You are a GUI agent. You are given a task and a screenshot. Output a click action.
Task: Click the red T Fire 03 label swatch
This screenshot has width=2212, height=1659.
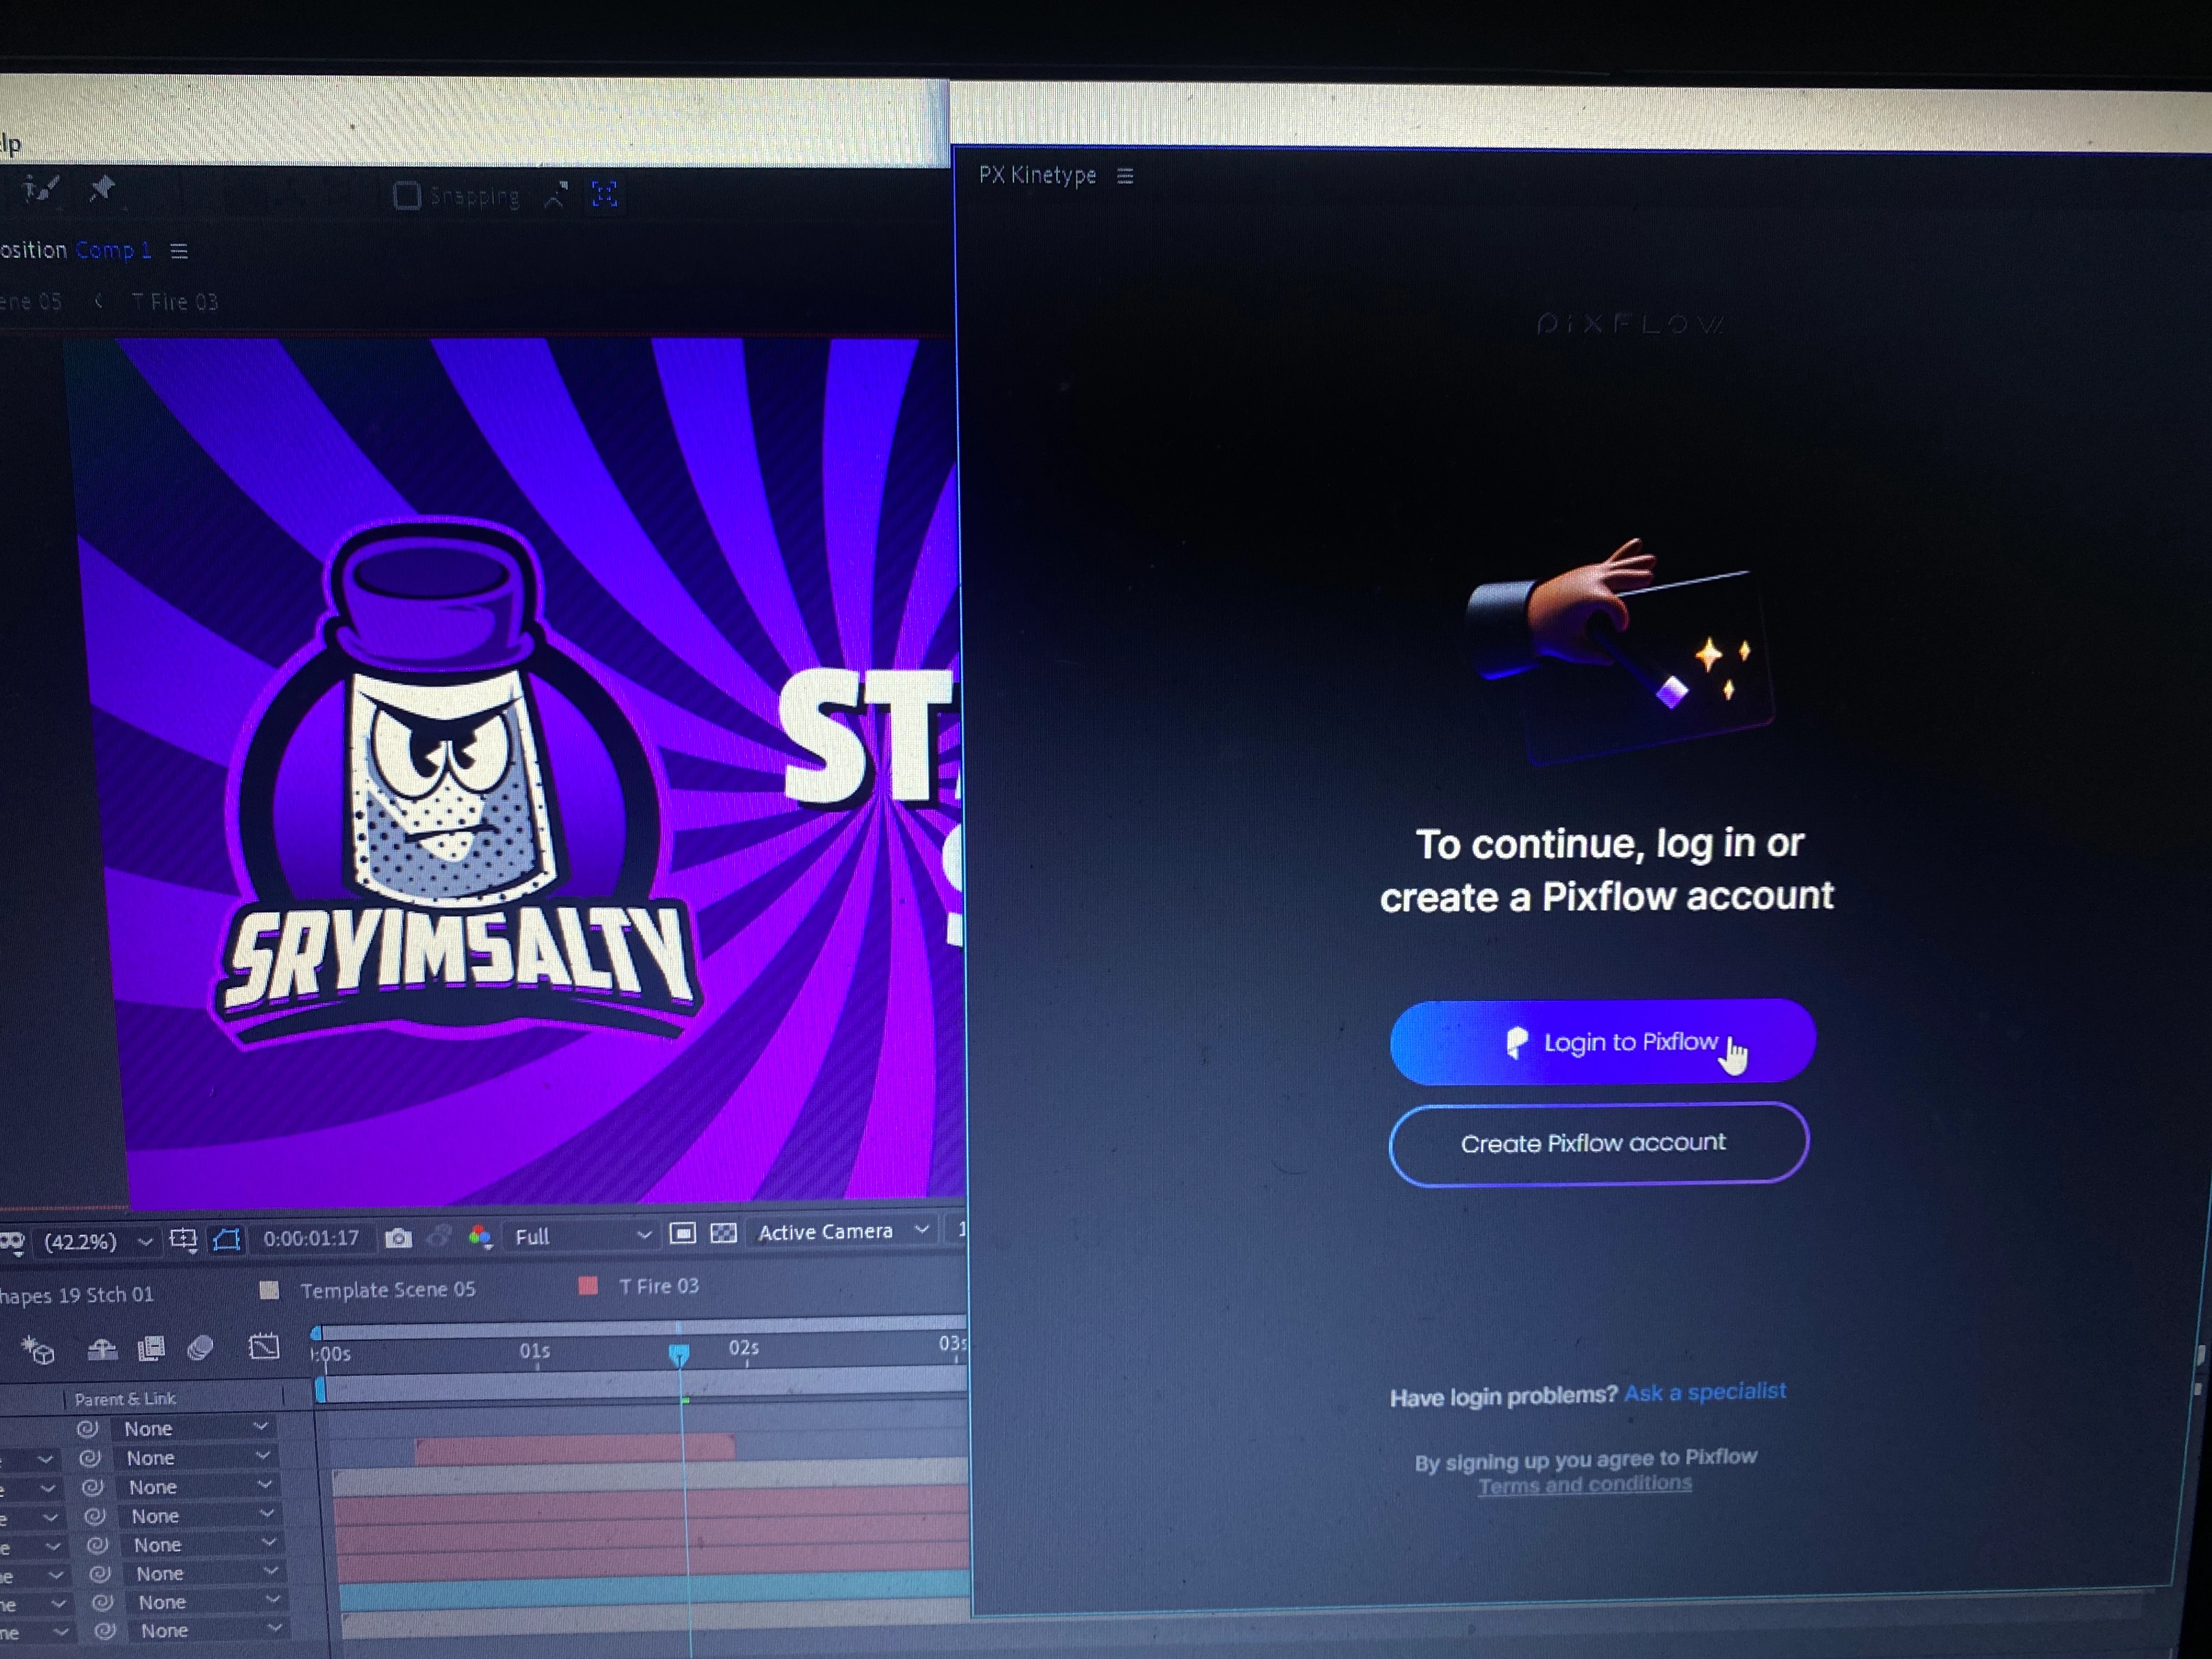click(x=588, y=1286)
